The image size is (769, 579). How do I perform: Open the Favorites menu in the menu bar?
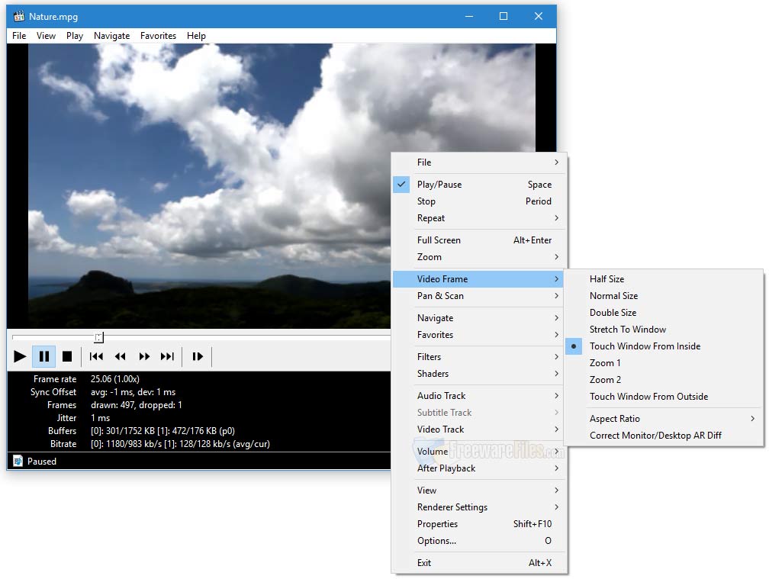click(158, 35)
